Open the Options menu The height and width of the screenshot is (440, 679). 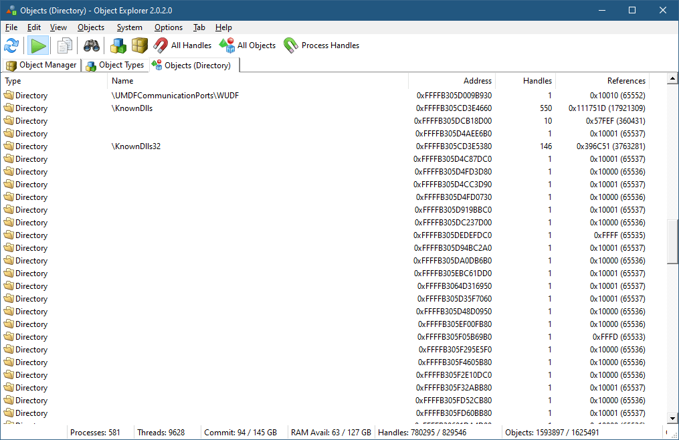pos(168,27)
